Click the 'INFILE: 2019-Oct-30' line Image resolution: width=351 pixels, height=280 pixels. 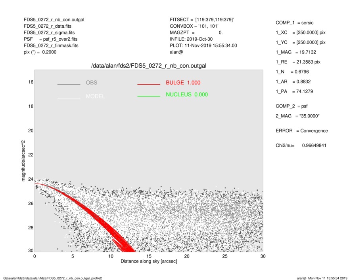click(191, 39)
